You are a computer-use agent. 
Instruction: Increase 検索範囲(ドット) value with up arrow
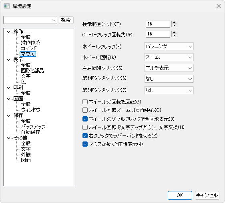[174, 22]
